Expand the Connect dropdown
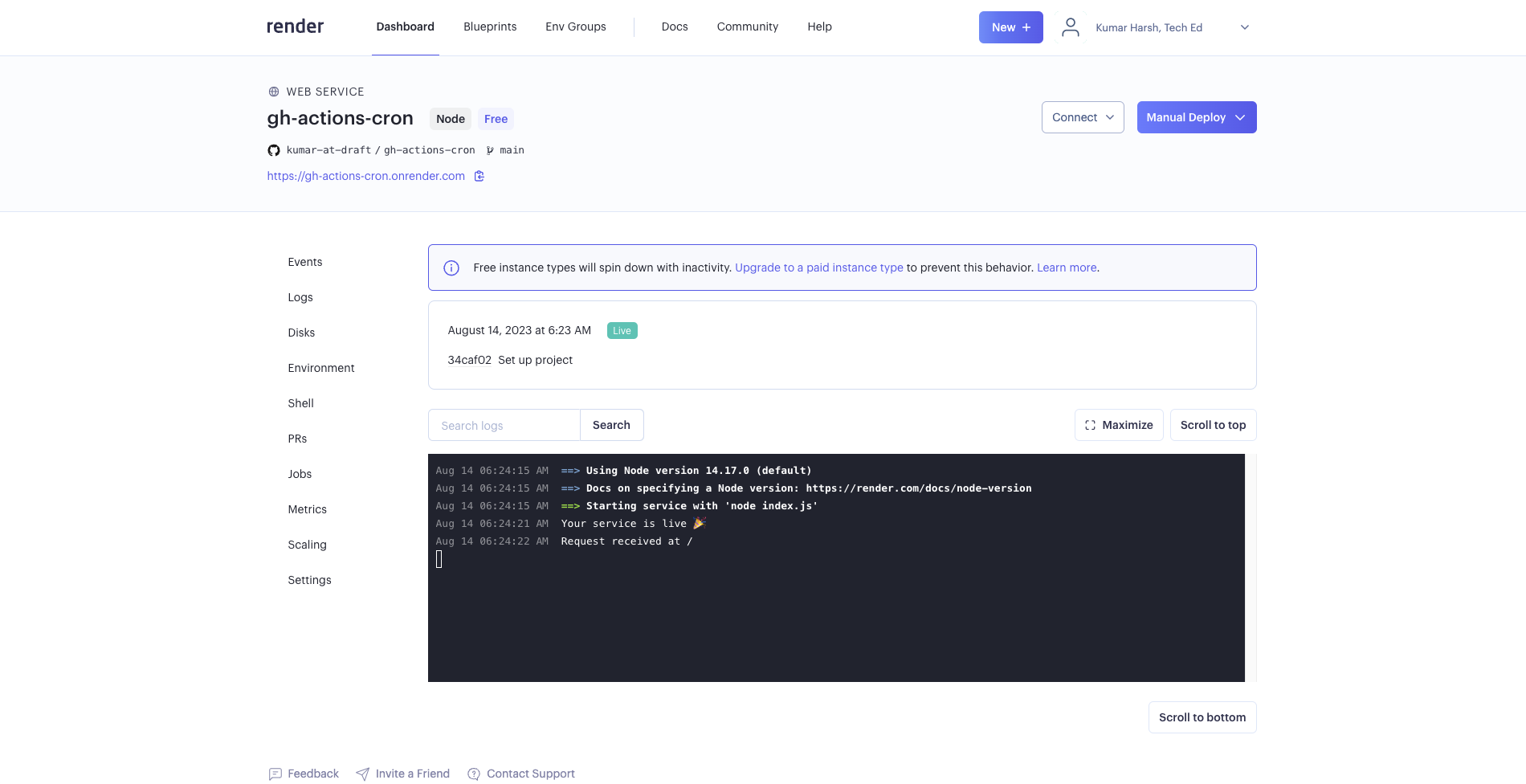The image size is (1526, 784). click(x=1082, y=117)
